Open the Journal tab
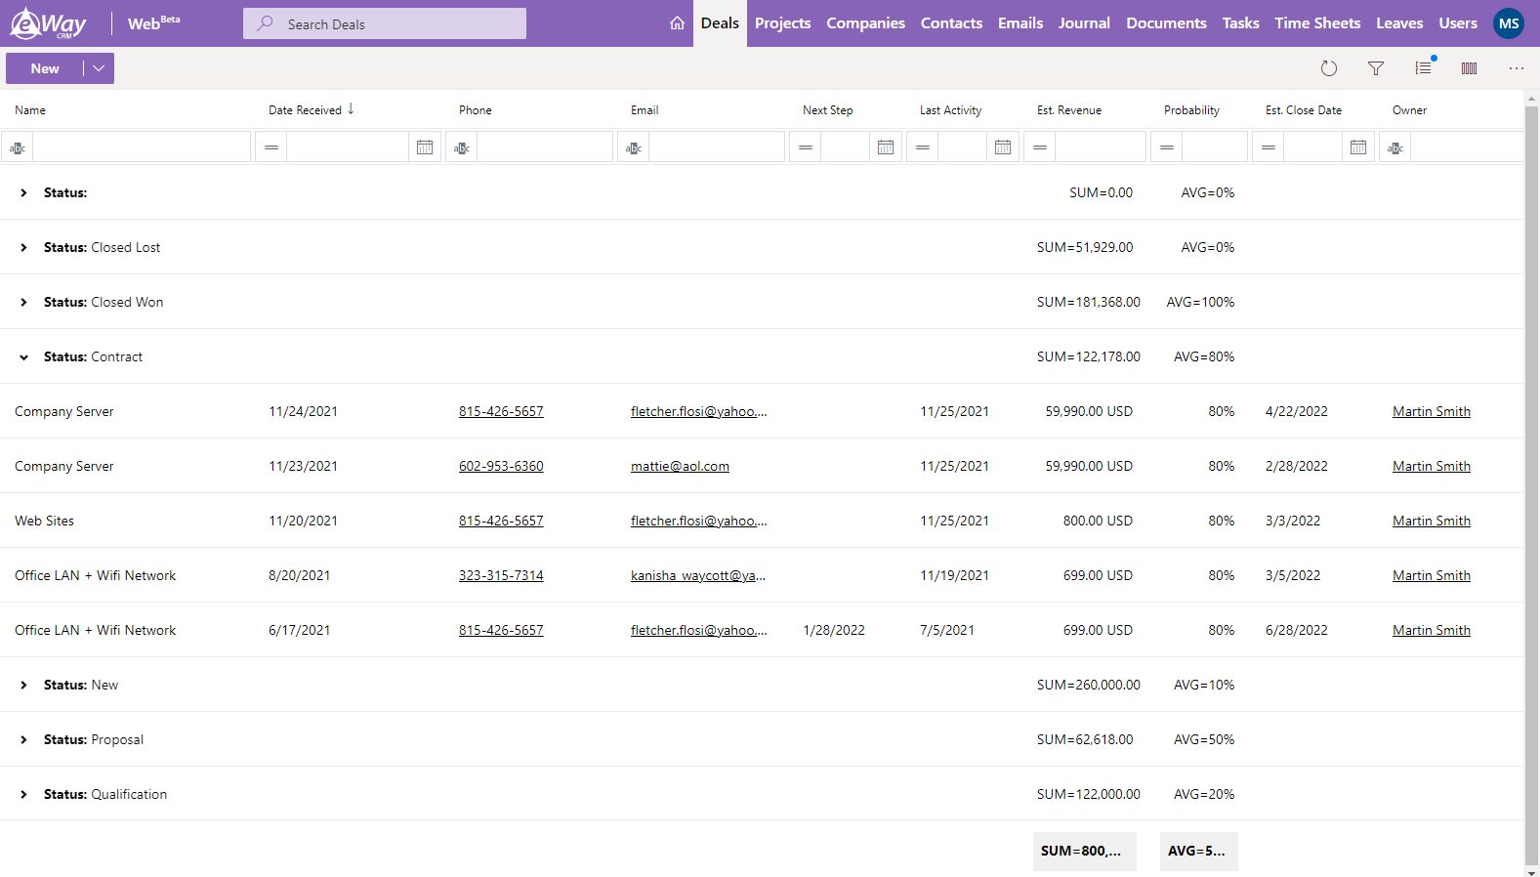The width and height of the screenshot is (1540, 877). [x=1084, y=23]
